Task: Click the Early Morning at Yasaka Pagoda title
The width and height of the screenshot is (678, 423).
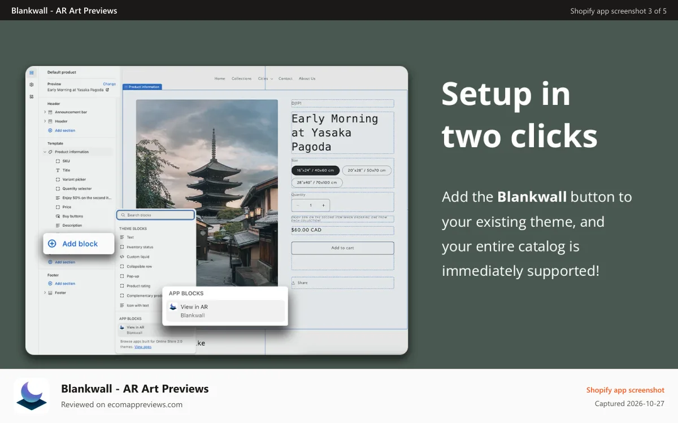Action: pyautogui.click(x=335, y=133)
